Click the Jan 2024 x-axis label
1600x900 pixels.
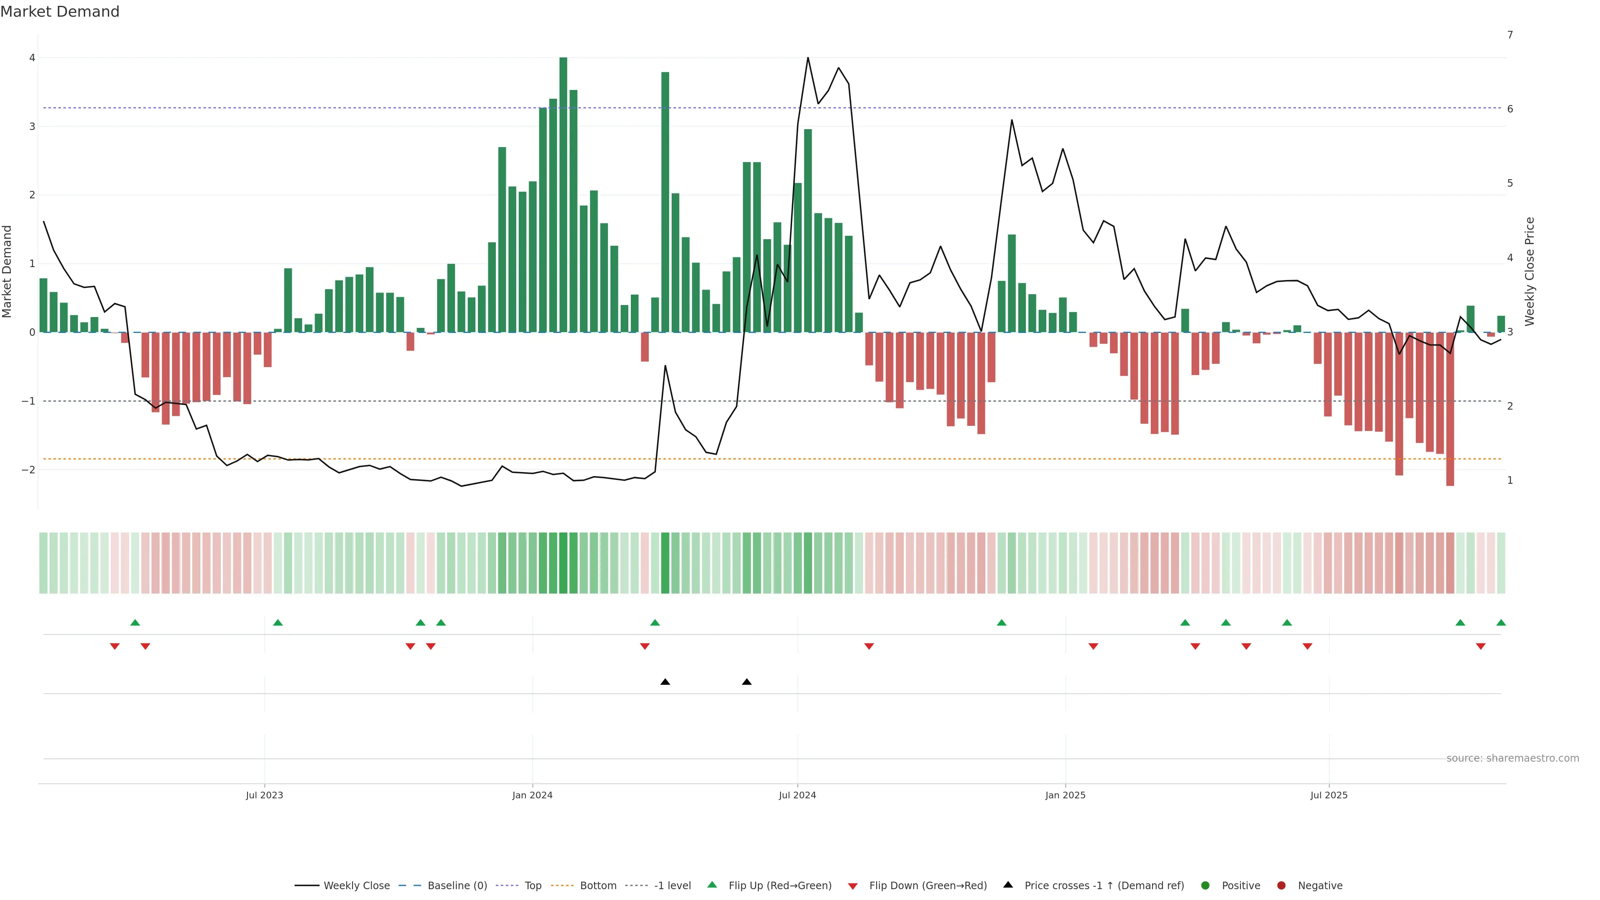tap(532, 796)
